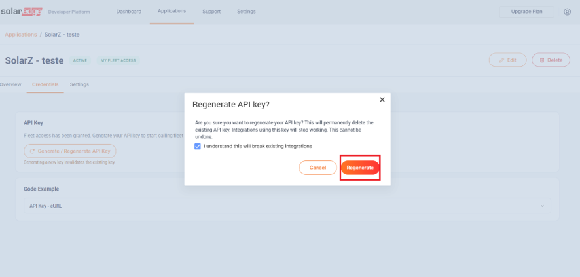Follow the Applications breadcrumb link

point(21,35)
